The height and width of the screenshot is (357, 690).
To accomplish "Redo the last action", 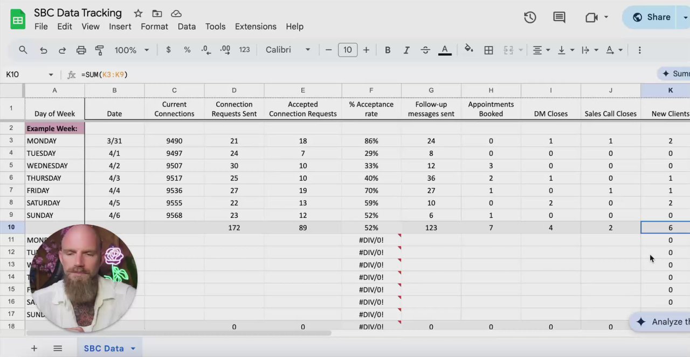I will (62, 50).
